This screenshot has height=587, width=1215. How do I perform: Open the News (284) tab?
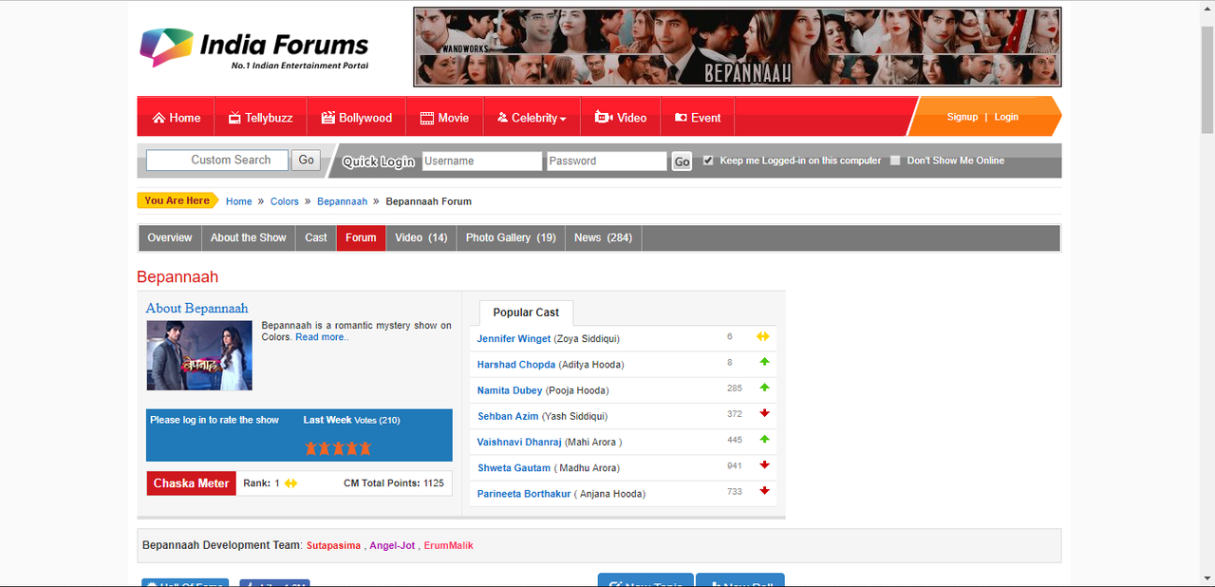(x=604, y=237)
